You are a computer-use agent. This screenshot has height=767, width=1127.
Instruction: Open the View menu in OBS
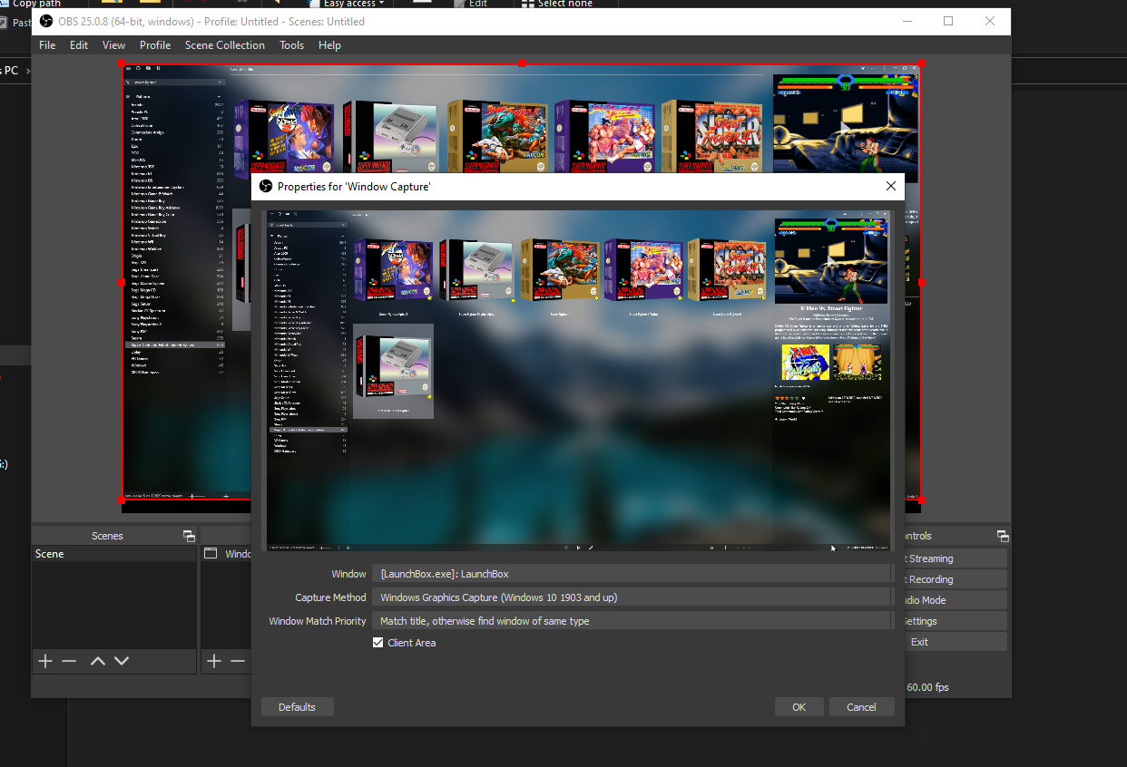click(x=114, y=45)
